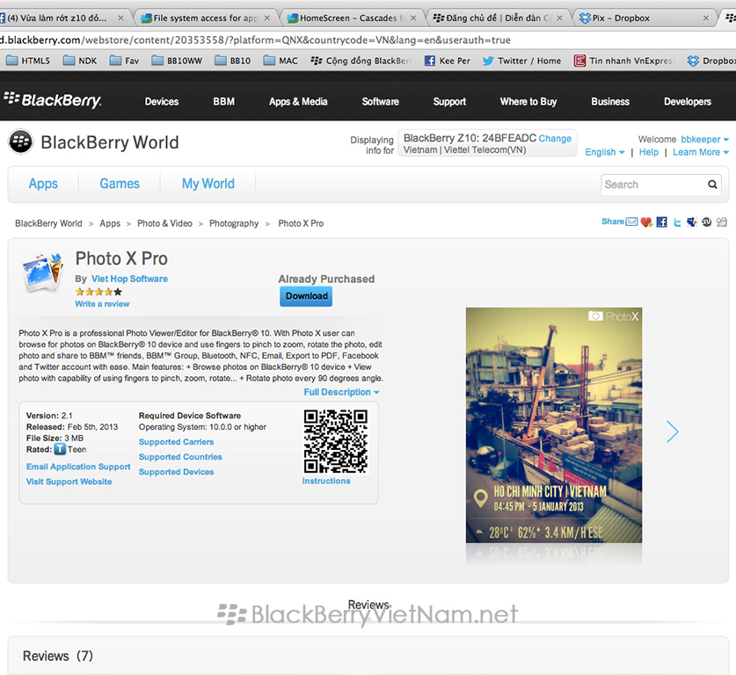
Task: Share Photo X Pro via email icon
Action: coord(631,221)
